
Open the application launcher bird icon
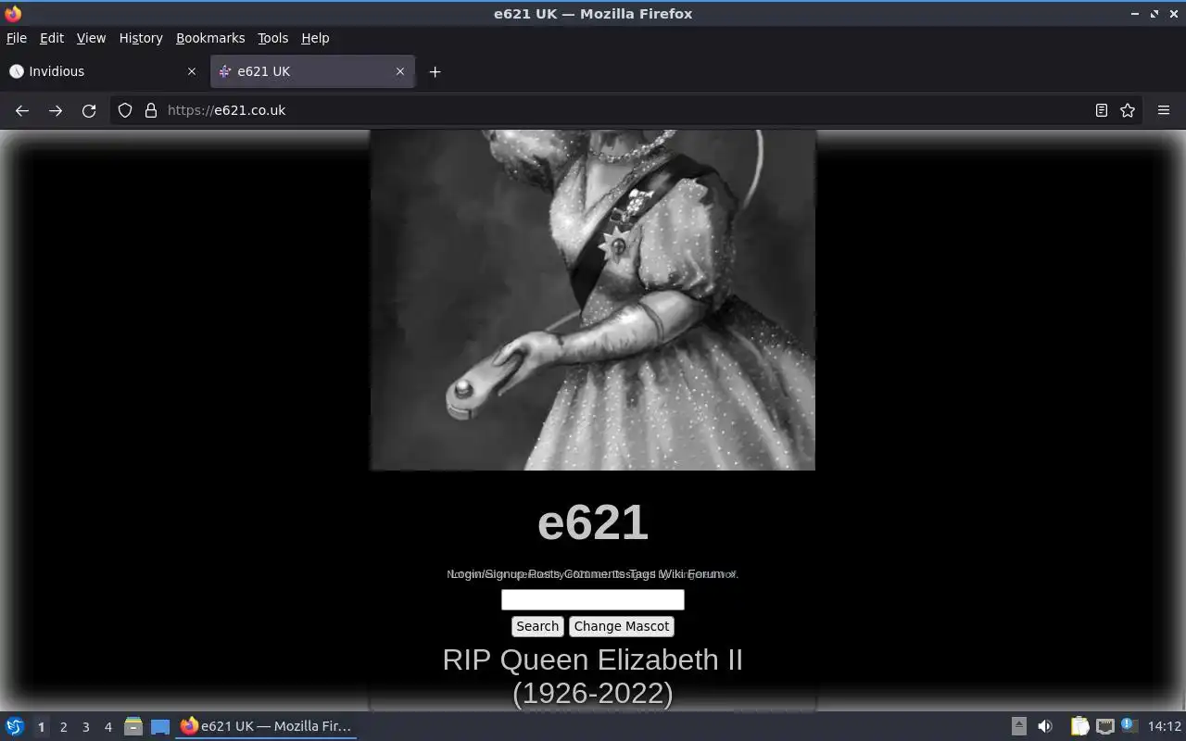coord(15,726)
